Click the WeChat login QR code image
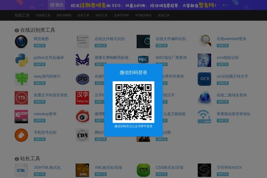 133,102
